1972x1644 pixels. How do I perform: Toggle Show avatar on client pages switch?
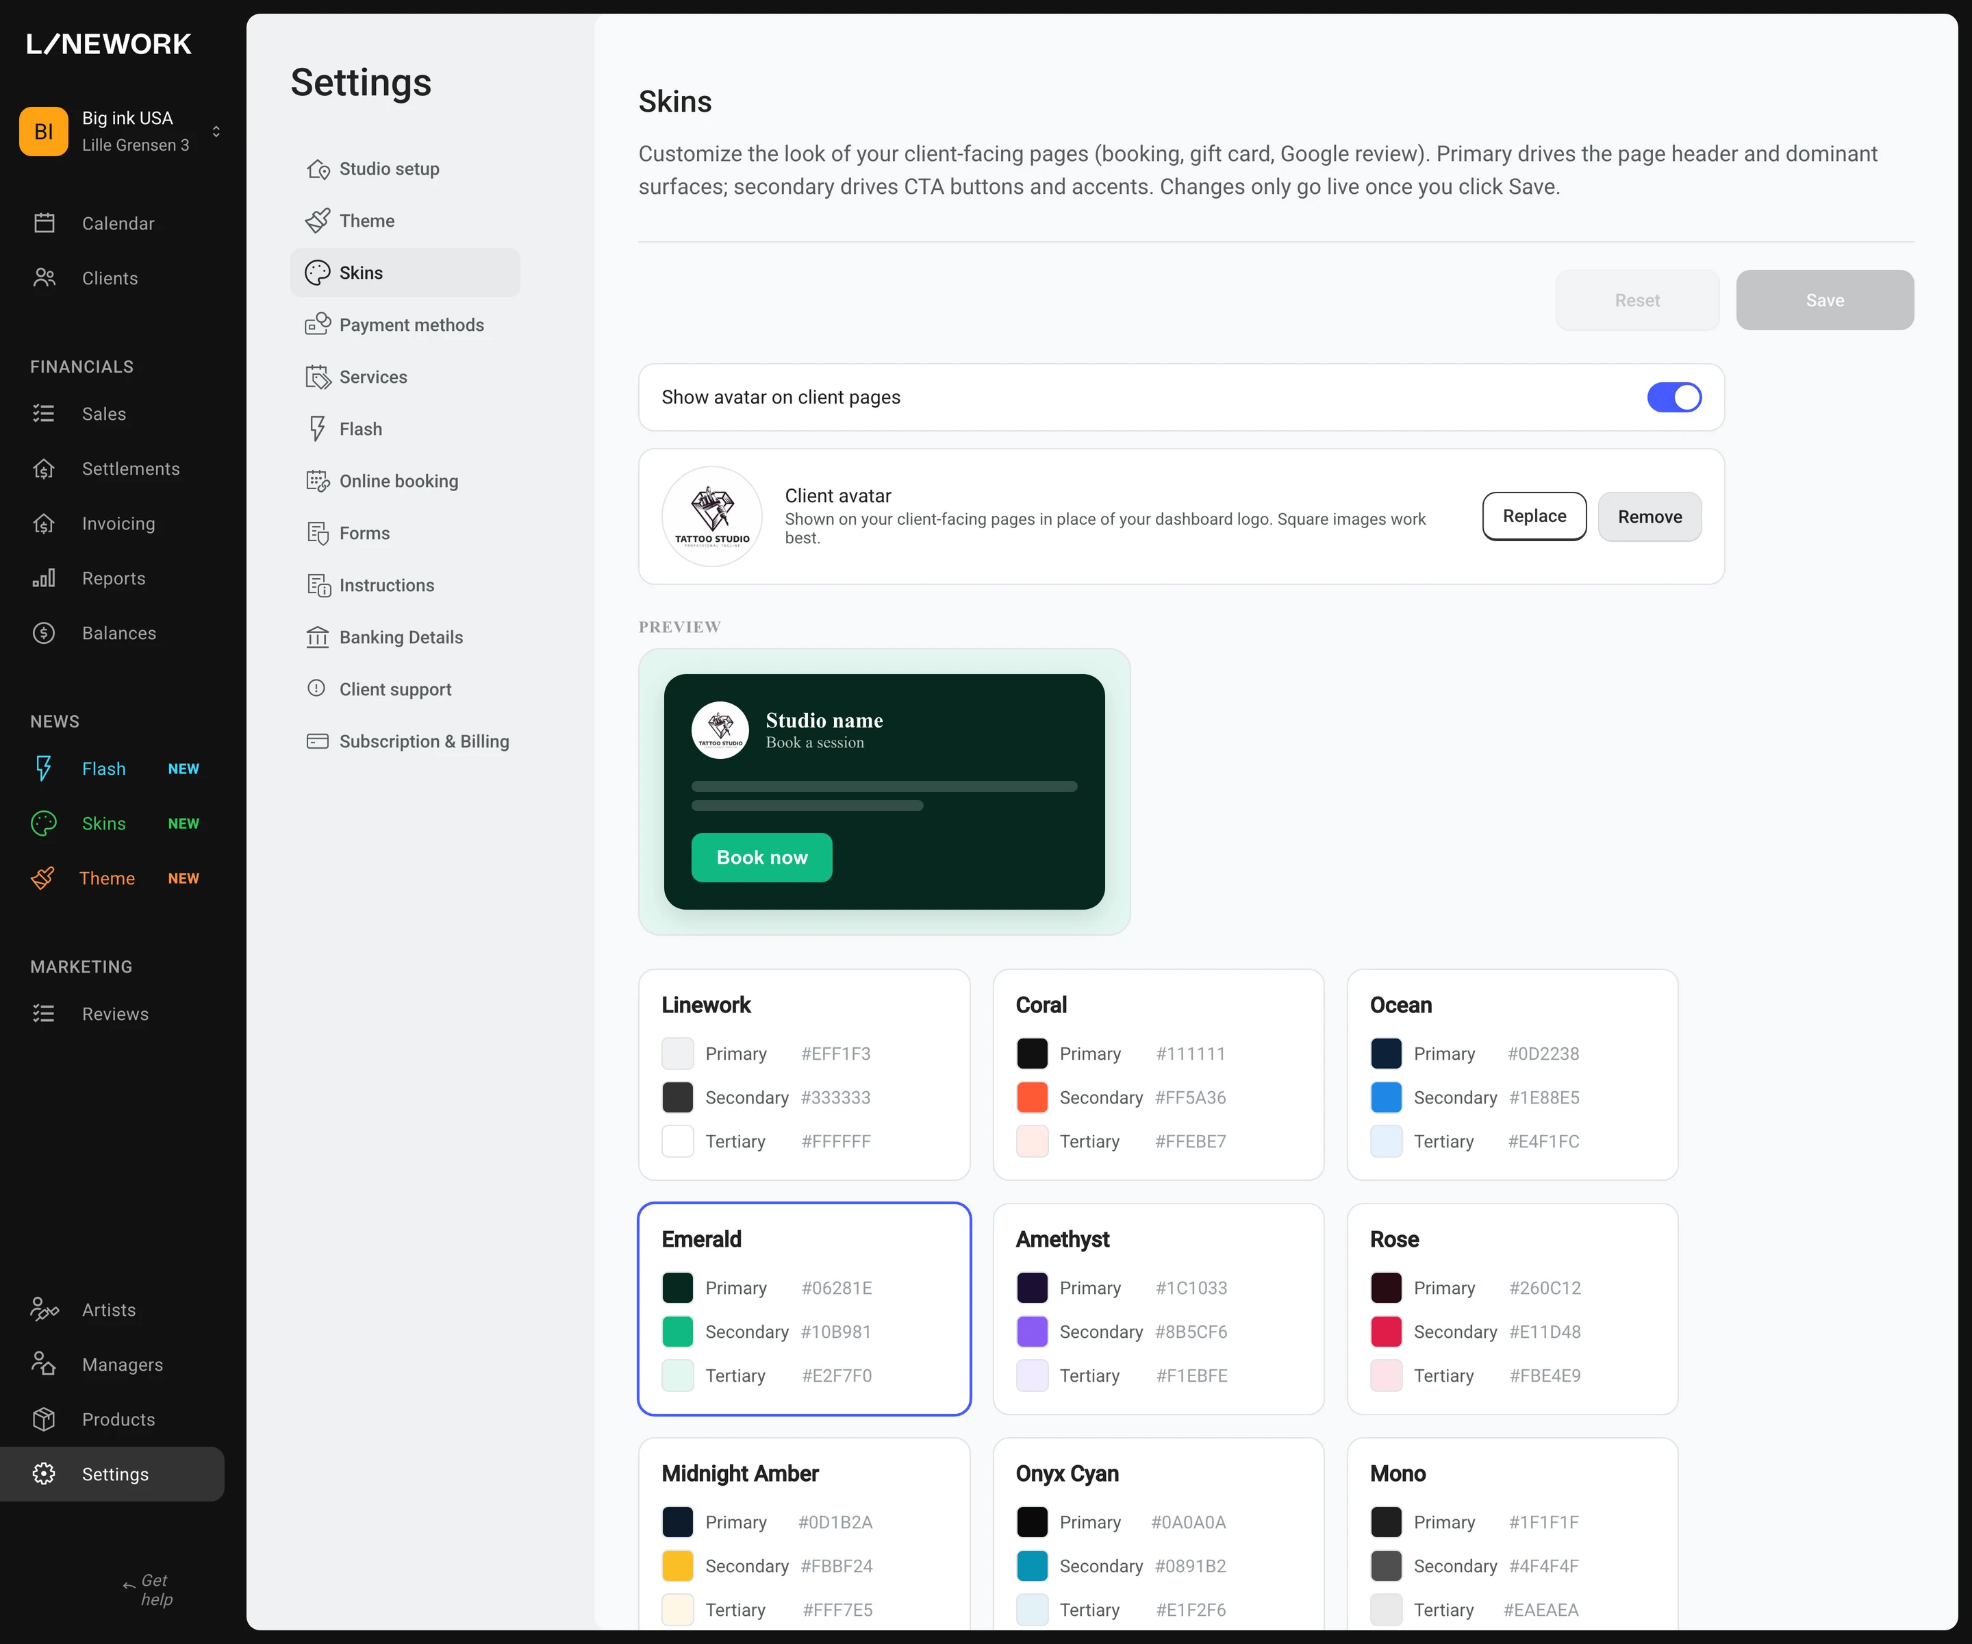tap(1674, 397)
